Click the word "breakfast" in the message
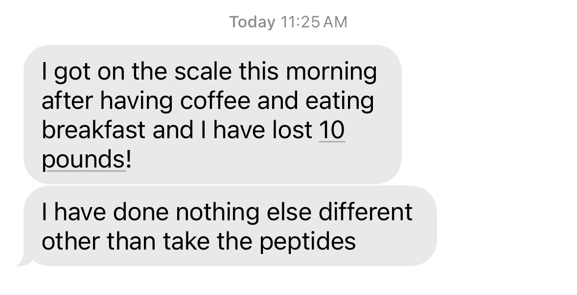This screenshot has height=295, width=577. pos(93,130)
